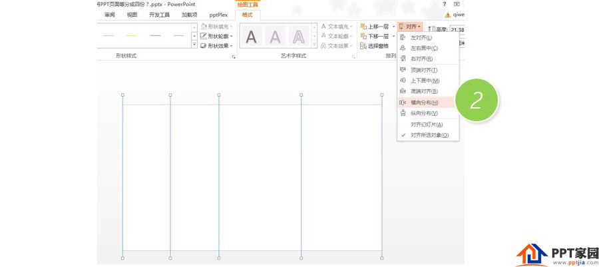Pick the green line shape style
Screen dimensions: 599x267
pyautogui.click(x=179, y=36)
